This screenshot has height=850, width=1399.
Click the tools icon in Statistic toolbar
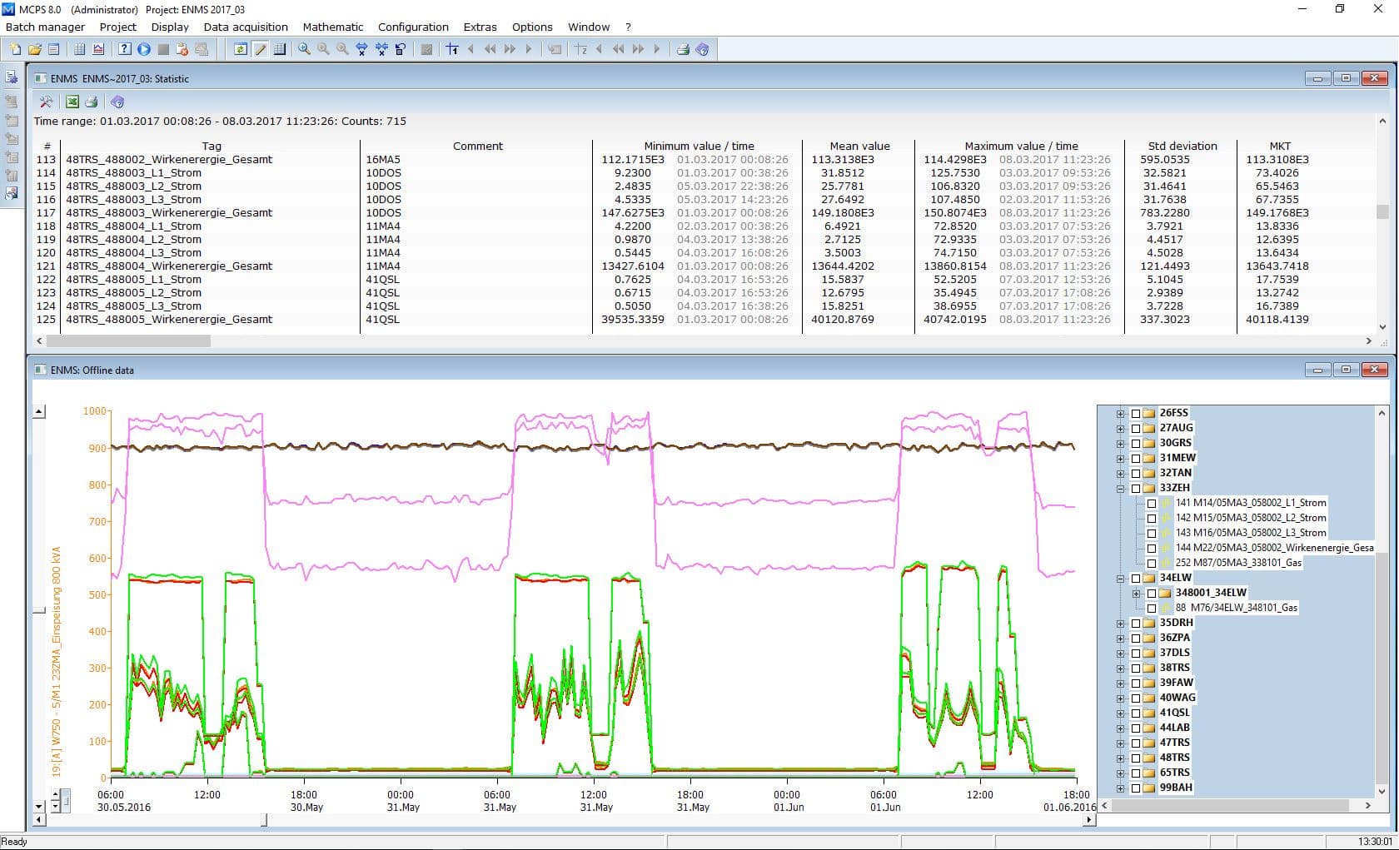(46, 102)
